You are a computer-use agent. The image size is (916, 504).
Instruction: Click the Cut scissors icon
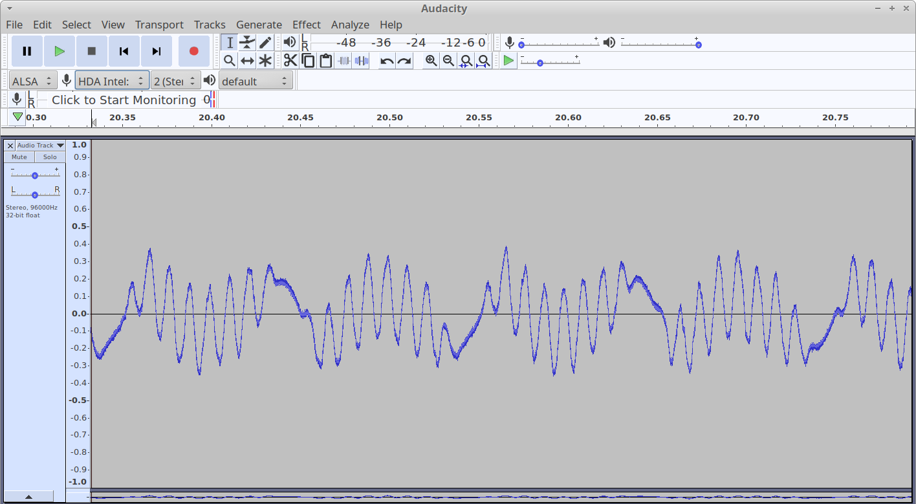click(290, 61)
